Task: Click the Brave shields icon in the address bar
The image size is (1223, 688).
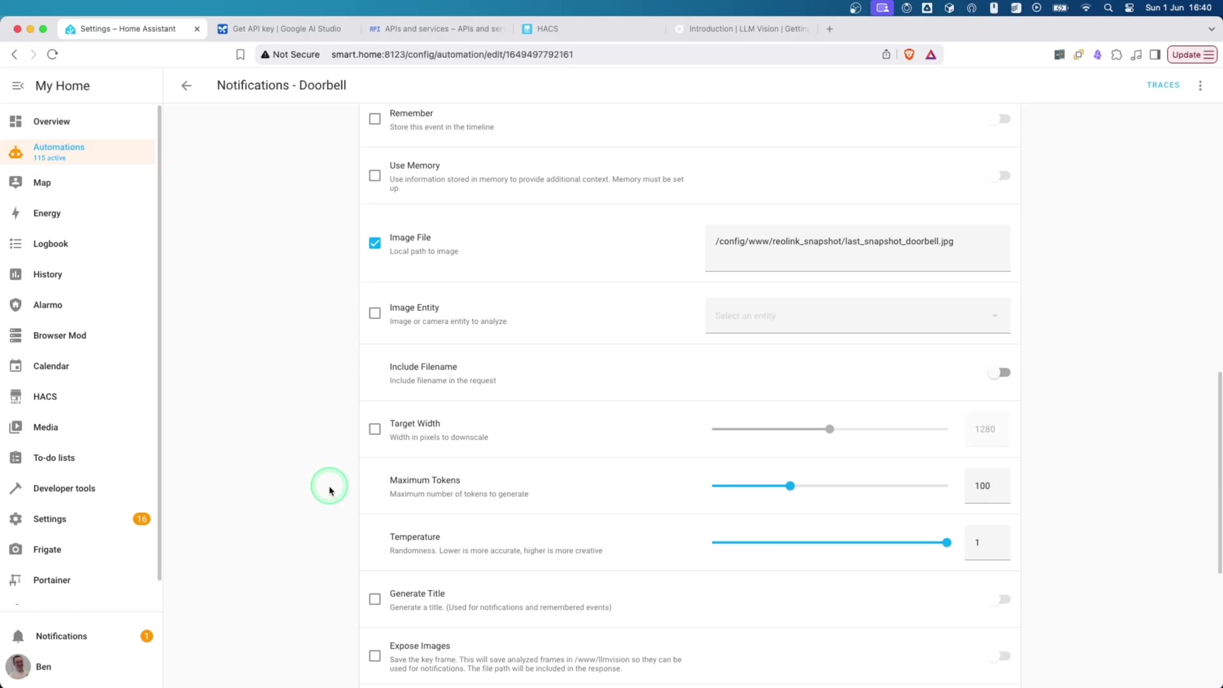Action: (909, 55)
